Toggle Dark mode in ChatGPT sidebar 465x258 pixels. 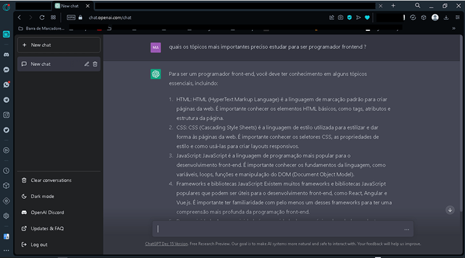tap(42, 196)
